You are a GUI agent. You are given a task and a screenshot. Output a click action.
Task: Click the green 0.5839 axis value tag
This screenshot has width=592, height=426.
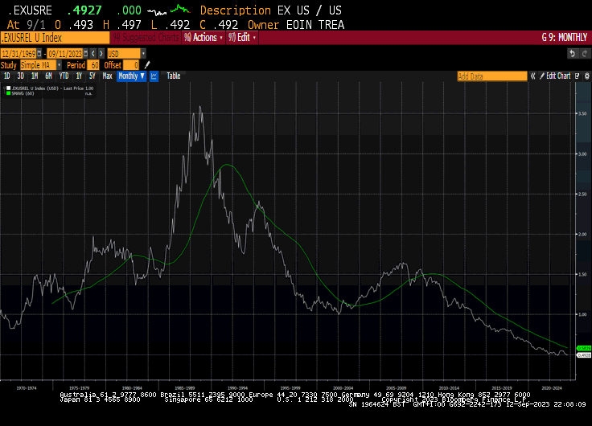(584, 348)
